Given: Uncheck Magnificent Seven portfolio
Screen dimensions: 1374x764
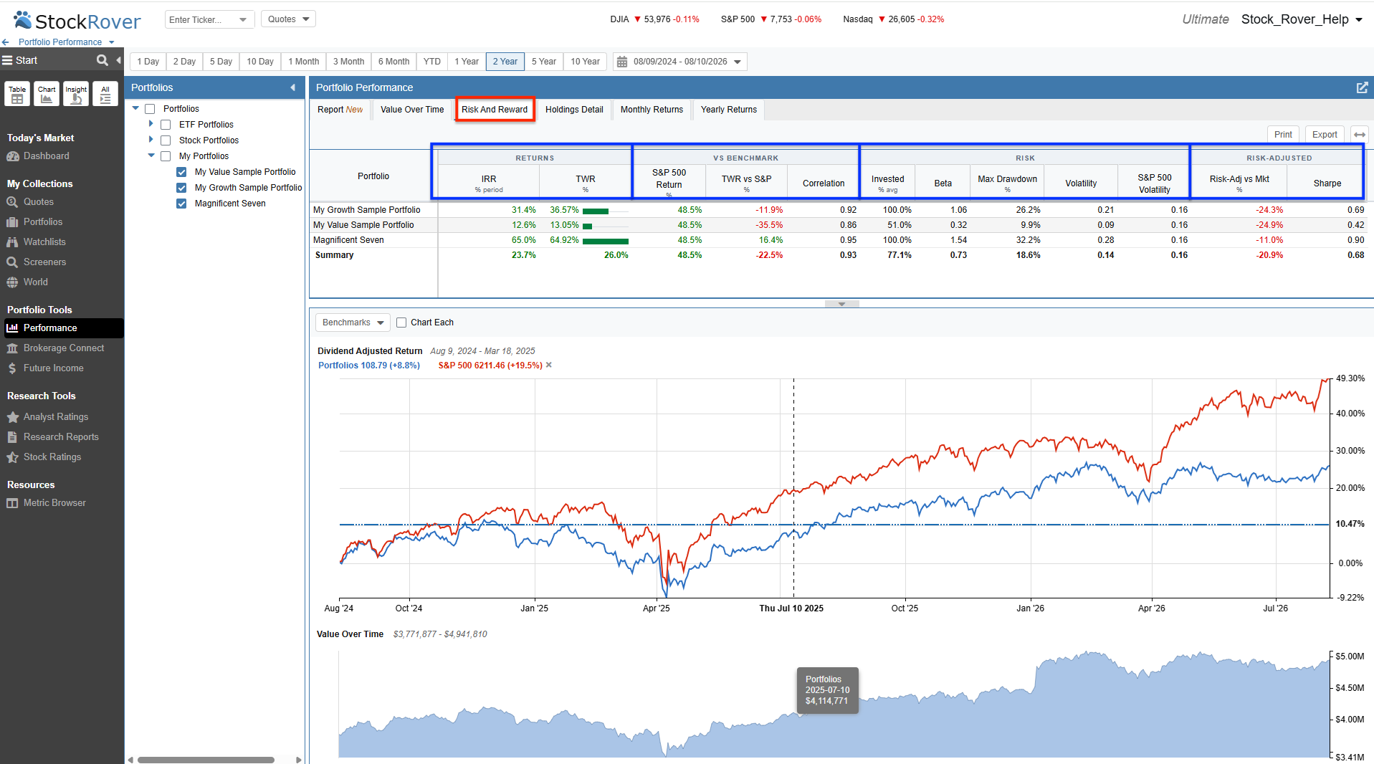Looking at the screenshot, I should 181,204.
